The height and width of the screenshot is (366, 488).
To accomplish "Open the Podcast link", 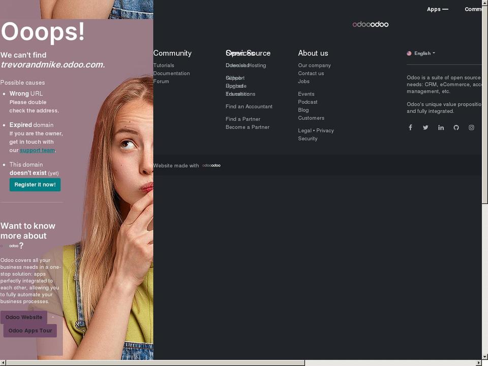I will pos(308,102).
